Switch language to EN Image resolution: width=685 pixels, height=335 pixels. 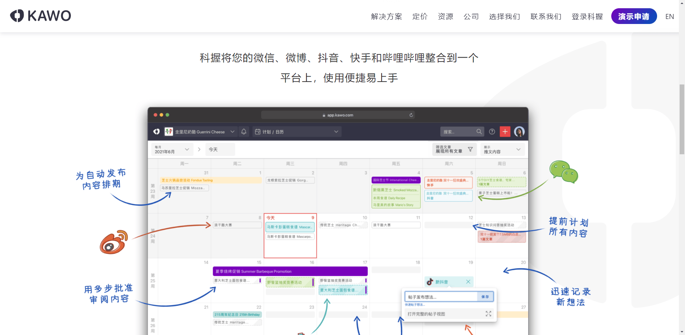pyautogui.click(x=669, y=16)
